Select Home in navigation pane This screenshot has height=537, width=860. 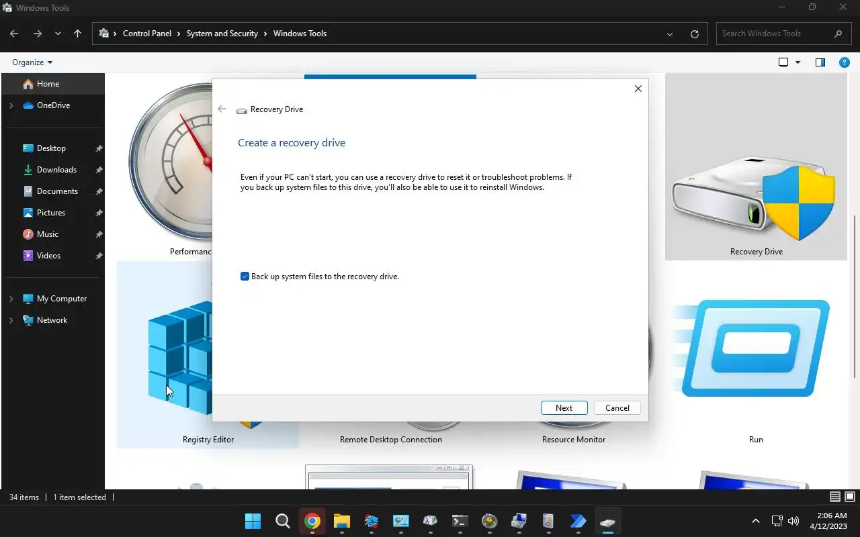coord(53,84)
